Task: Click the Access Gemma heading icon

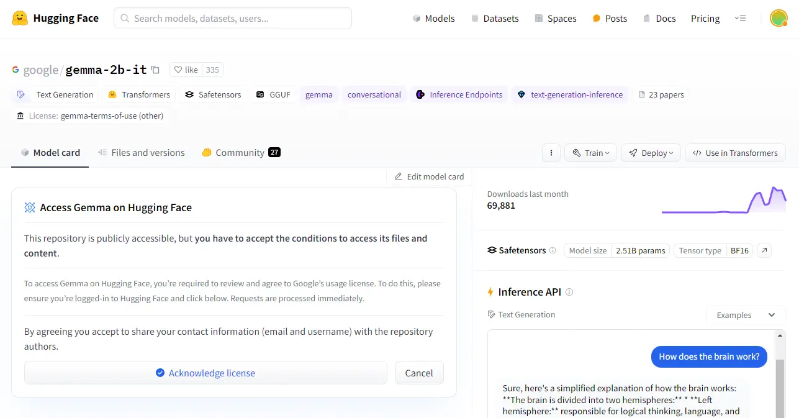Action: [30, 207]
